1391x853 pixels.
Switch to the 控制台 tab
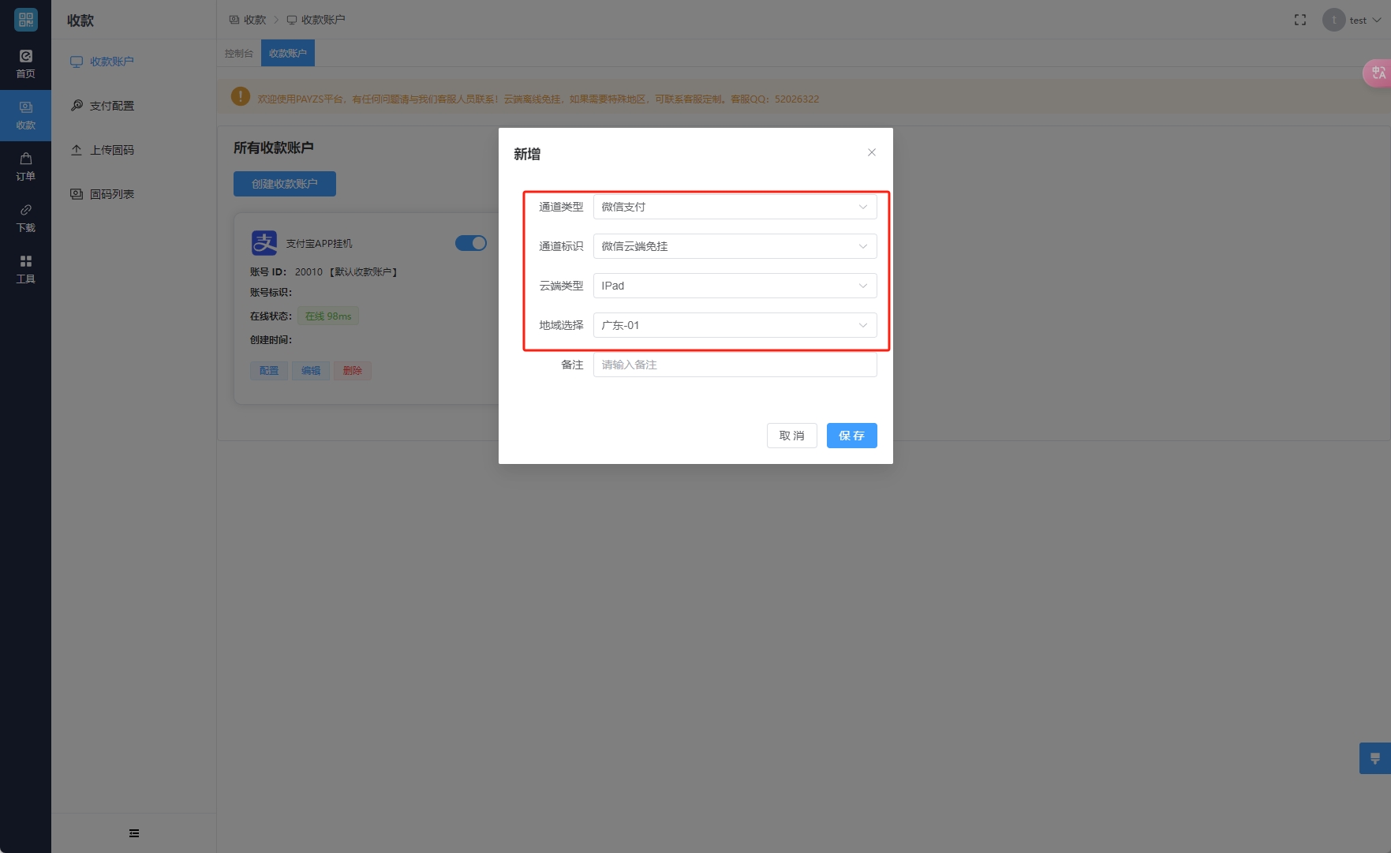click(x=238, y=54)
